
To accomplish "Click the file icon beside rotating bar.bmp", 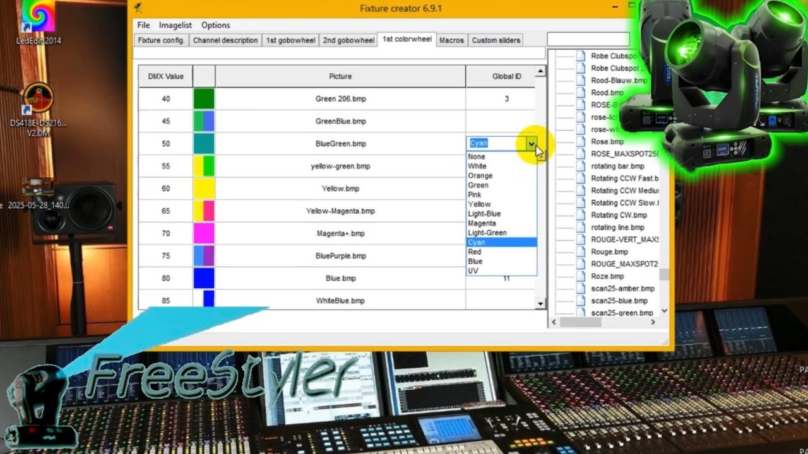I will (581, 166).
